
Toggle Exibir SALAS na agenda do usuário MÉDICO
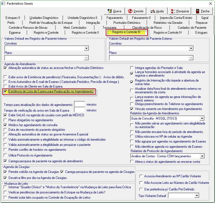coord(5,115)
